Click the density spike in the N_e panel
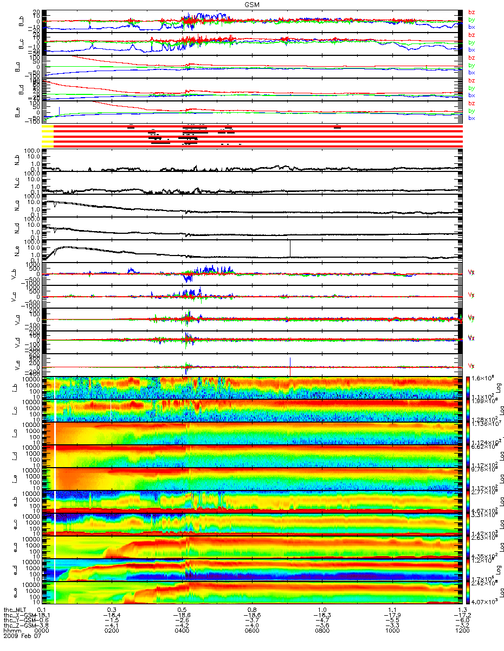The image size is (504, 651). (290, 248)
